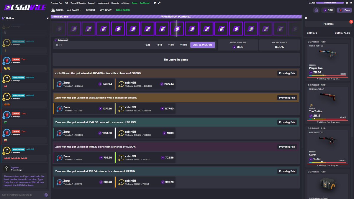The width and height of the screenshot is (354, 199).
Task: Click the M4A1-S Cyrex skin image
Action: pyautogui.click(x=328, y=140)
